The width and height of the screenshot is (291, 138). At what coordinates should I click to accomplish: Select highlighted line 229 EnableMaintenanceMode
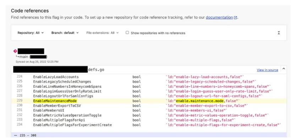pyautogui.click(x=149, y=101)
